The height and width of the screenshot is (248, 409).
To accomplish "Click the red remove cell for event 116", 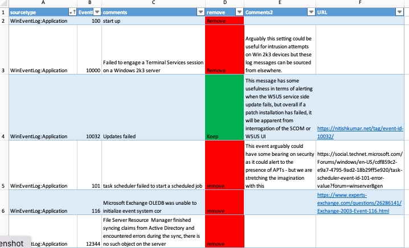I will pos(224,202).
